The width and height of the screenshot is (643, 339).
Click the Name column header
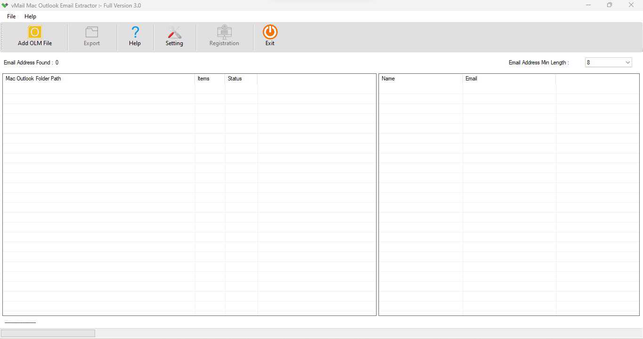tap(421, 79)
